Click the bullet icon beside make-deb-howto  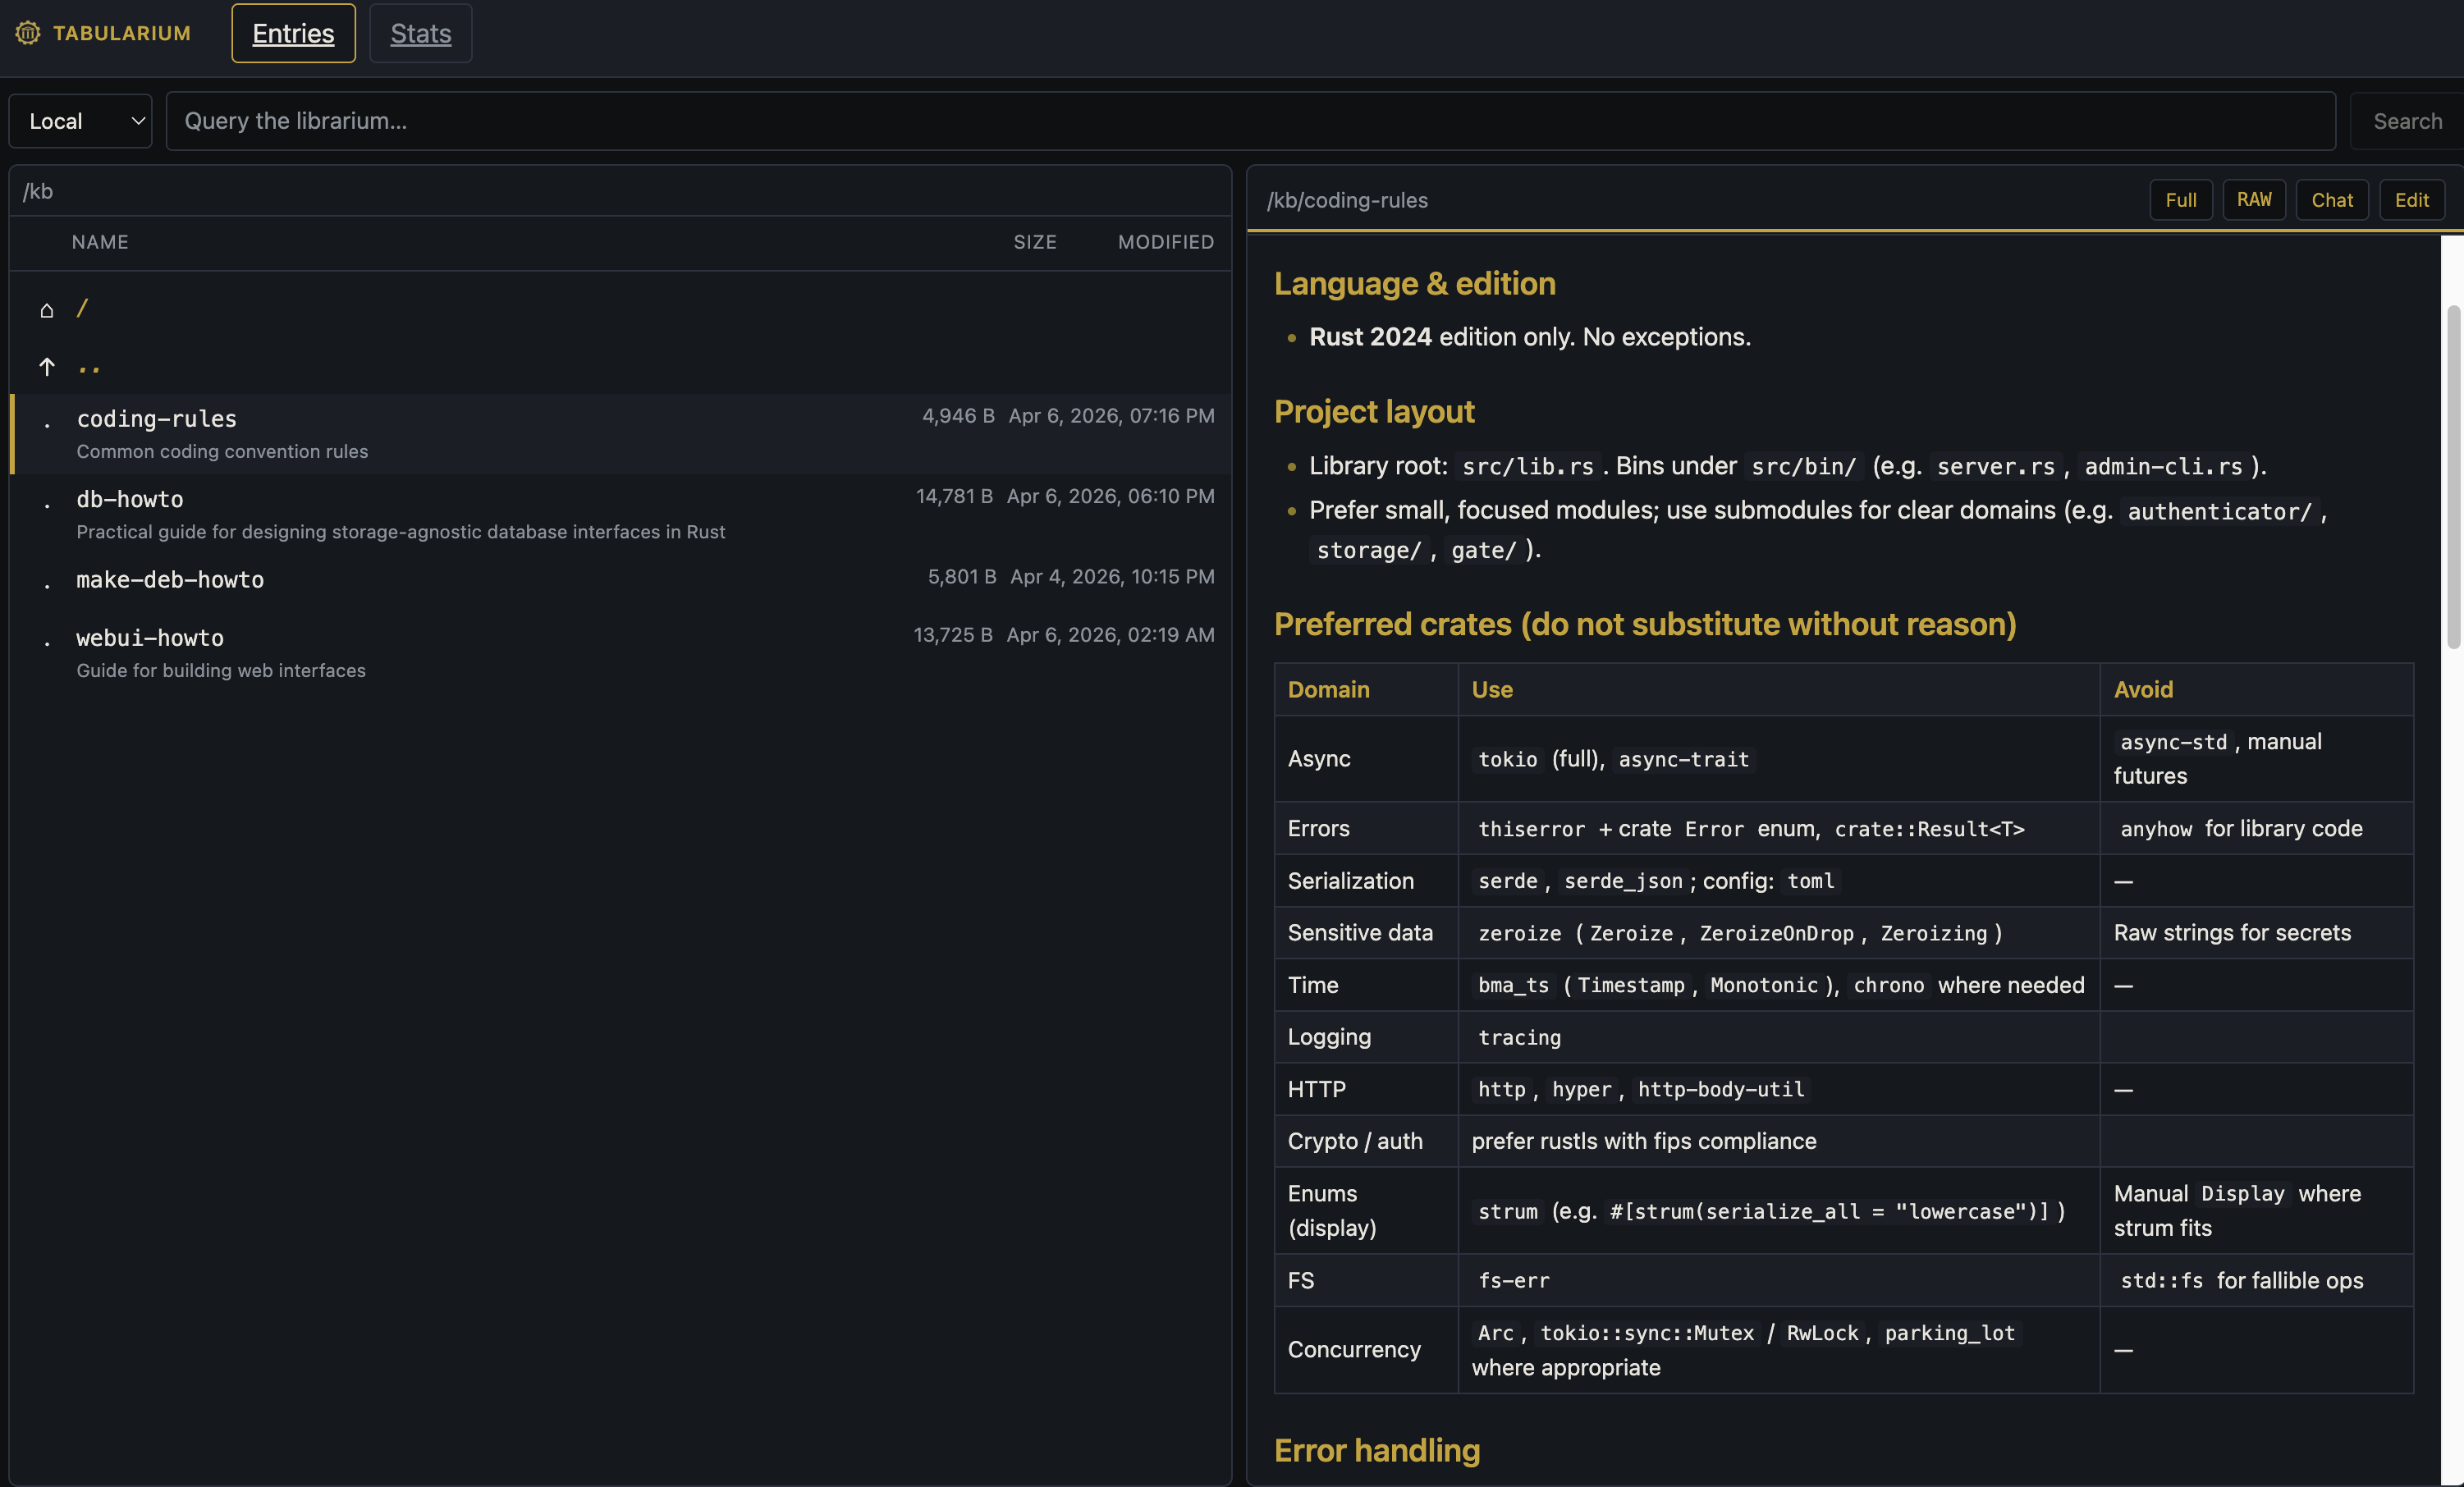(47, 587)
